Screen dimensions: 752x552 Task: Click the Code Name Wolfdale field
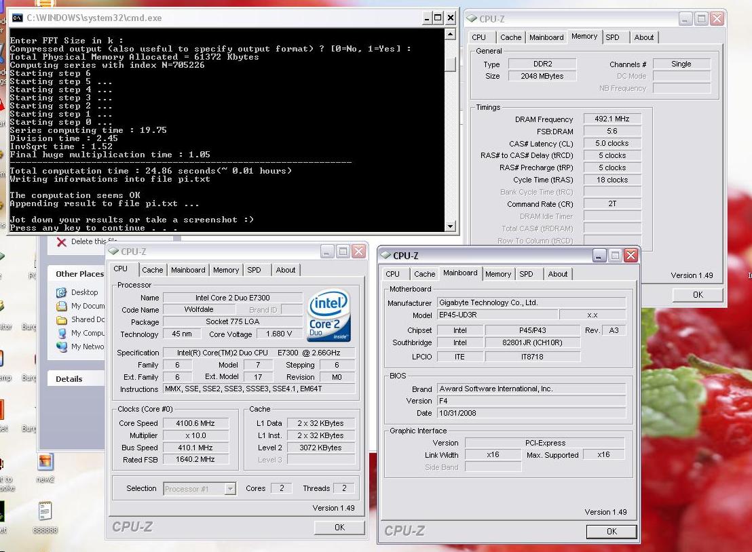point(199,309)
